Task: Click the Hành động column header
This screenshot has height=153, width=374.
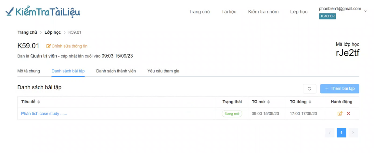Action: [342, 102]
